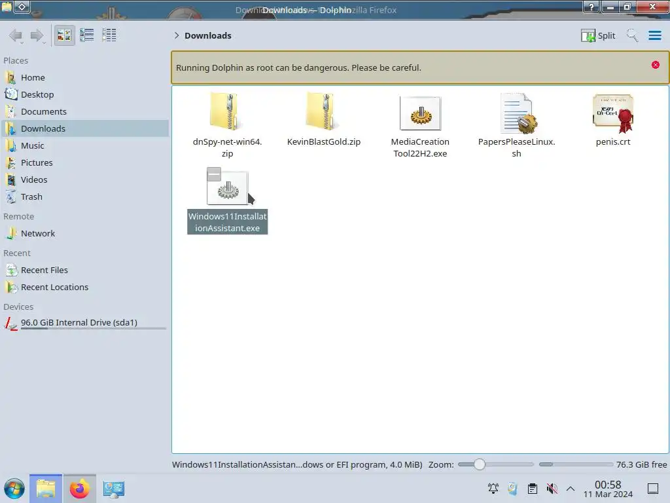Open notifications bell in tray
Viewport: 670px width, 503px height.
[493, 489]
